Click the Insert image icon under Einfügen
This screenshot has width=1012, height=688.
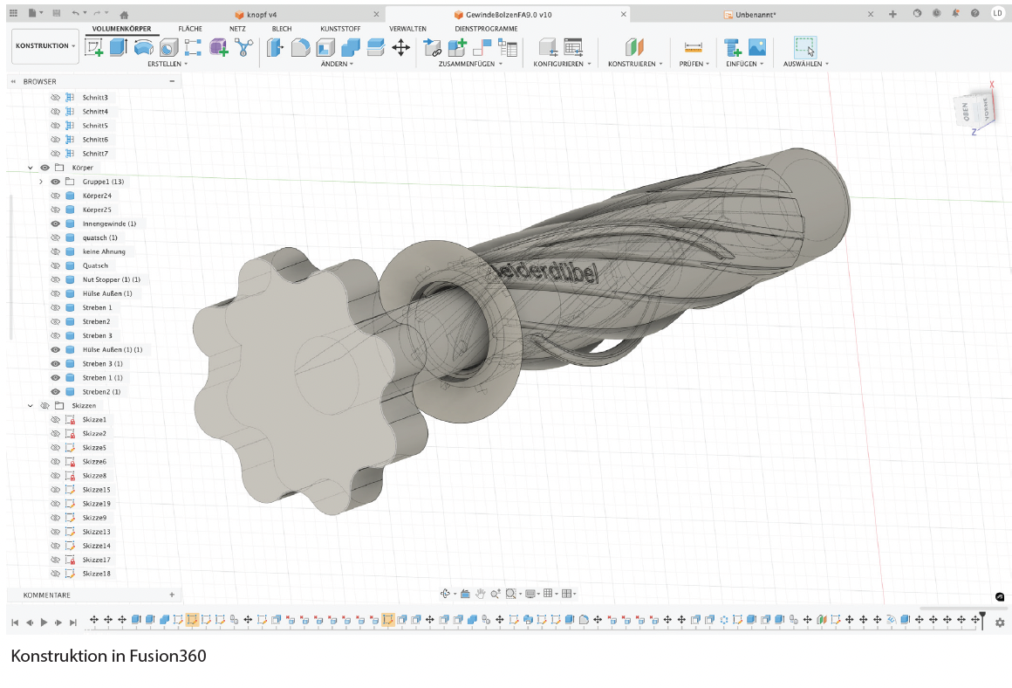(756, 48)
